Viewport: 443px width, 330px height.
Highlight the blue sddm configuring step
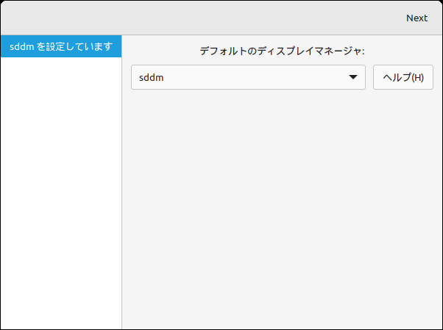(61, 46)
